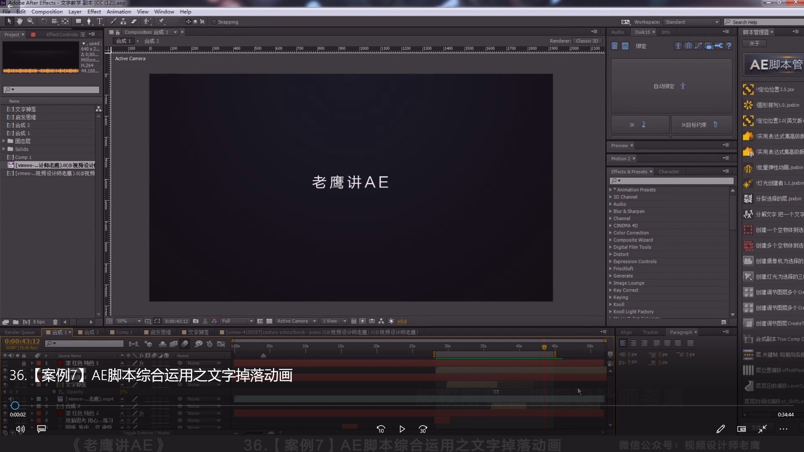Select the Roto Brush tool

pyautogui.click(x=147, y=21)
